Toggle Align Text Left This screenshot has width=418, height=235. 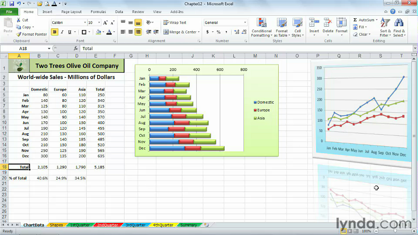(x=123, y=32)
